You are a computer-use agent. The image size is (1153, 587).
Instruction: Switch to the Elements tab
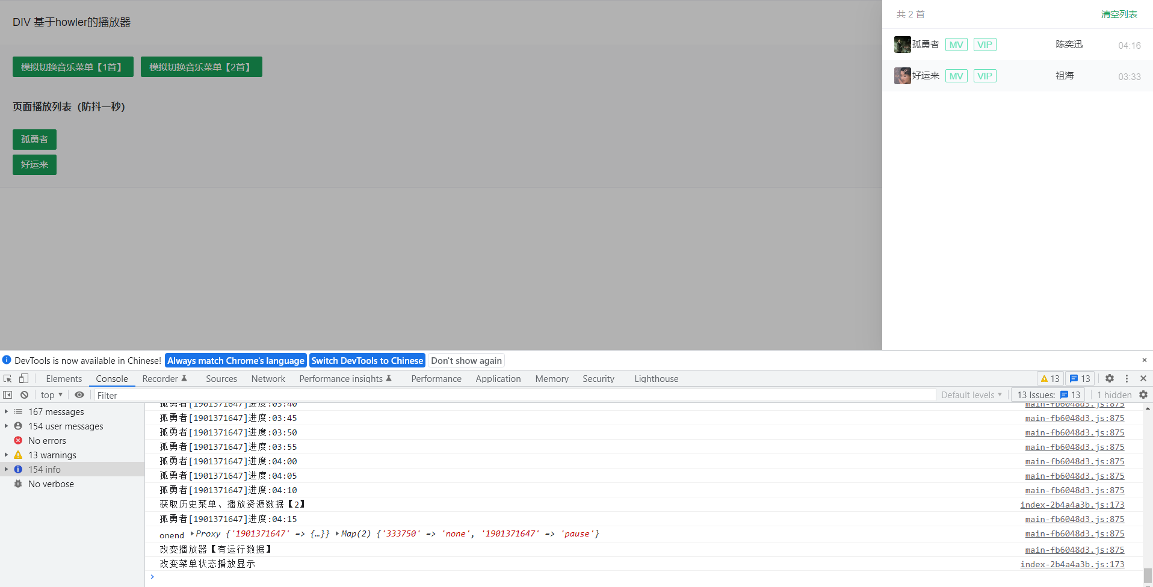[64, 378]
